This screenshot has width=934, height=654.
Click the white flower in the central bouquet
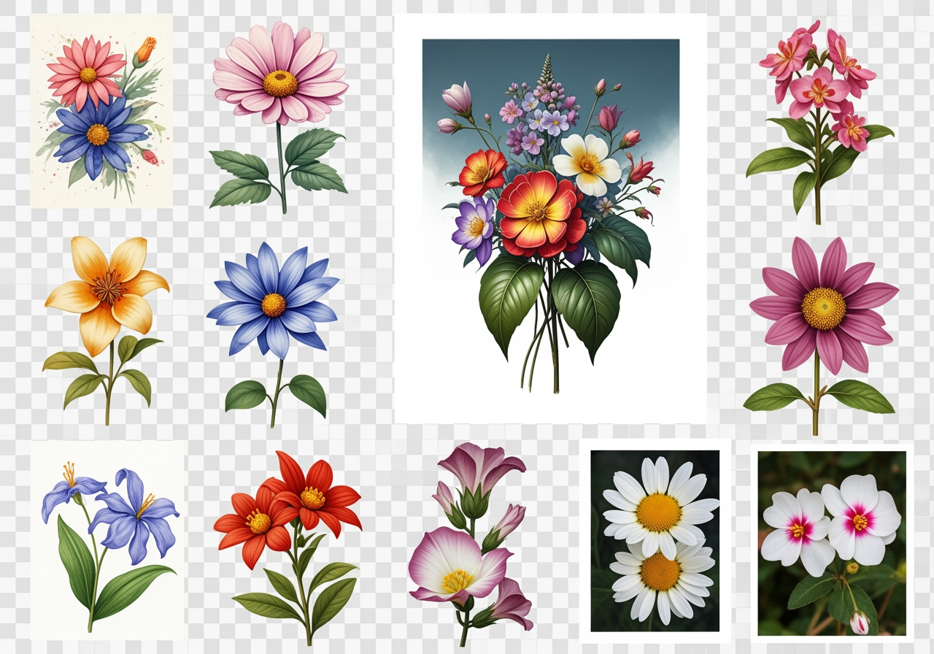pyautogui.click(x=588, y=163)
